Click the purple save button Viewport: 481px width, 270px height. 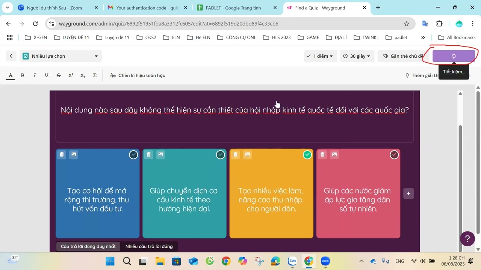point(454,56)
